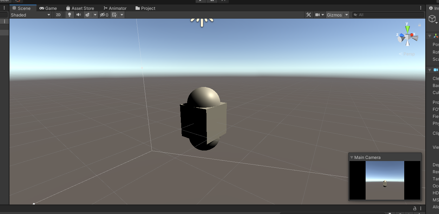Open the Inspector tab
This screenshot has height=214, width=439.
coord(433,8)
